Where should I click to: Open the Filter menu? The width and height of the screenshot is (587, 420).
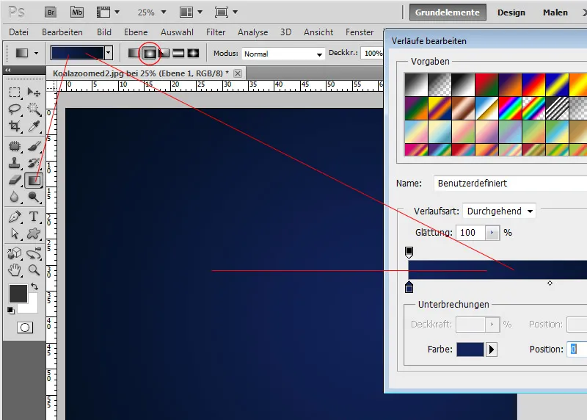click(x=216, y=32)
